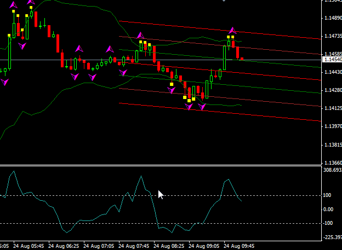Click the -225.397 indicator scale minimum
The width and height of the screenshot is (342, 250).
pos(332,237)
